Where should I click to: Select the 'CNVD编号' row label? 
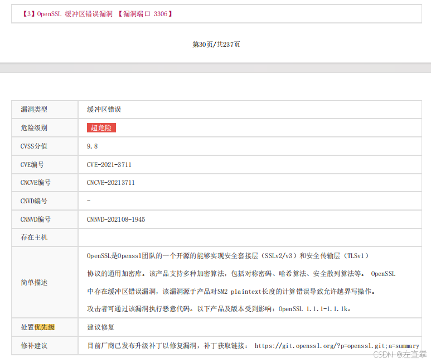(x=34, y=201)
